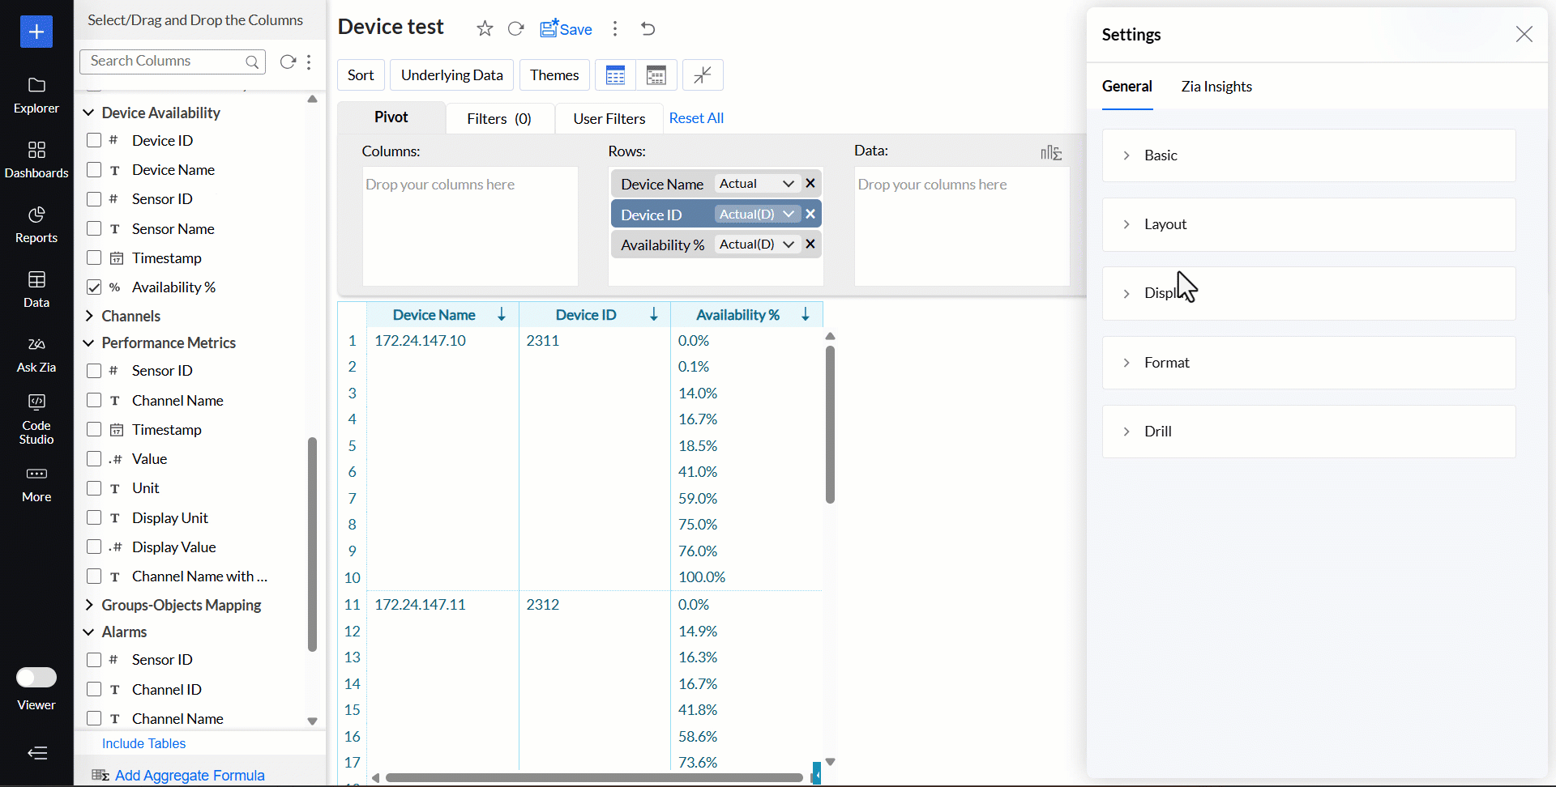
Task: Click the refresh icon beside the title
Action: pos(515,29)
